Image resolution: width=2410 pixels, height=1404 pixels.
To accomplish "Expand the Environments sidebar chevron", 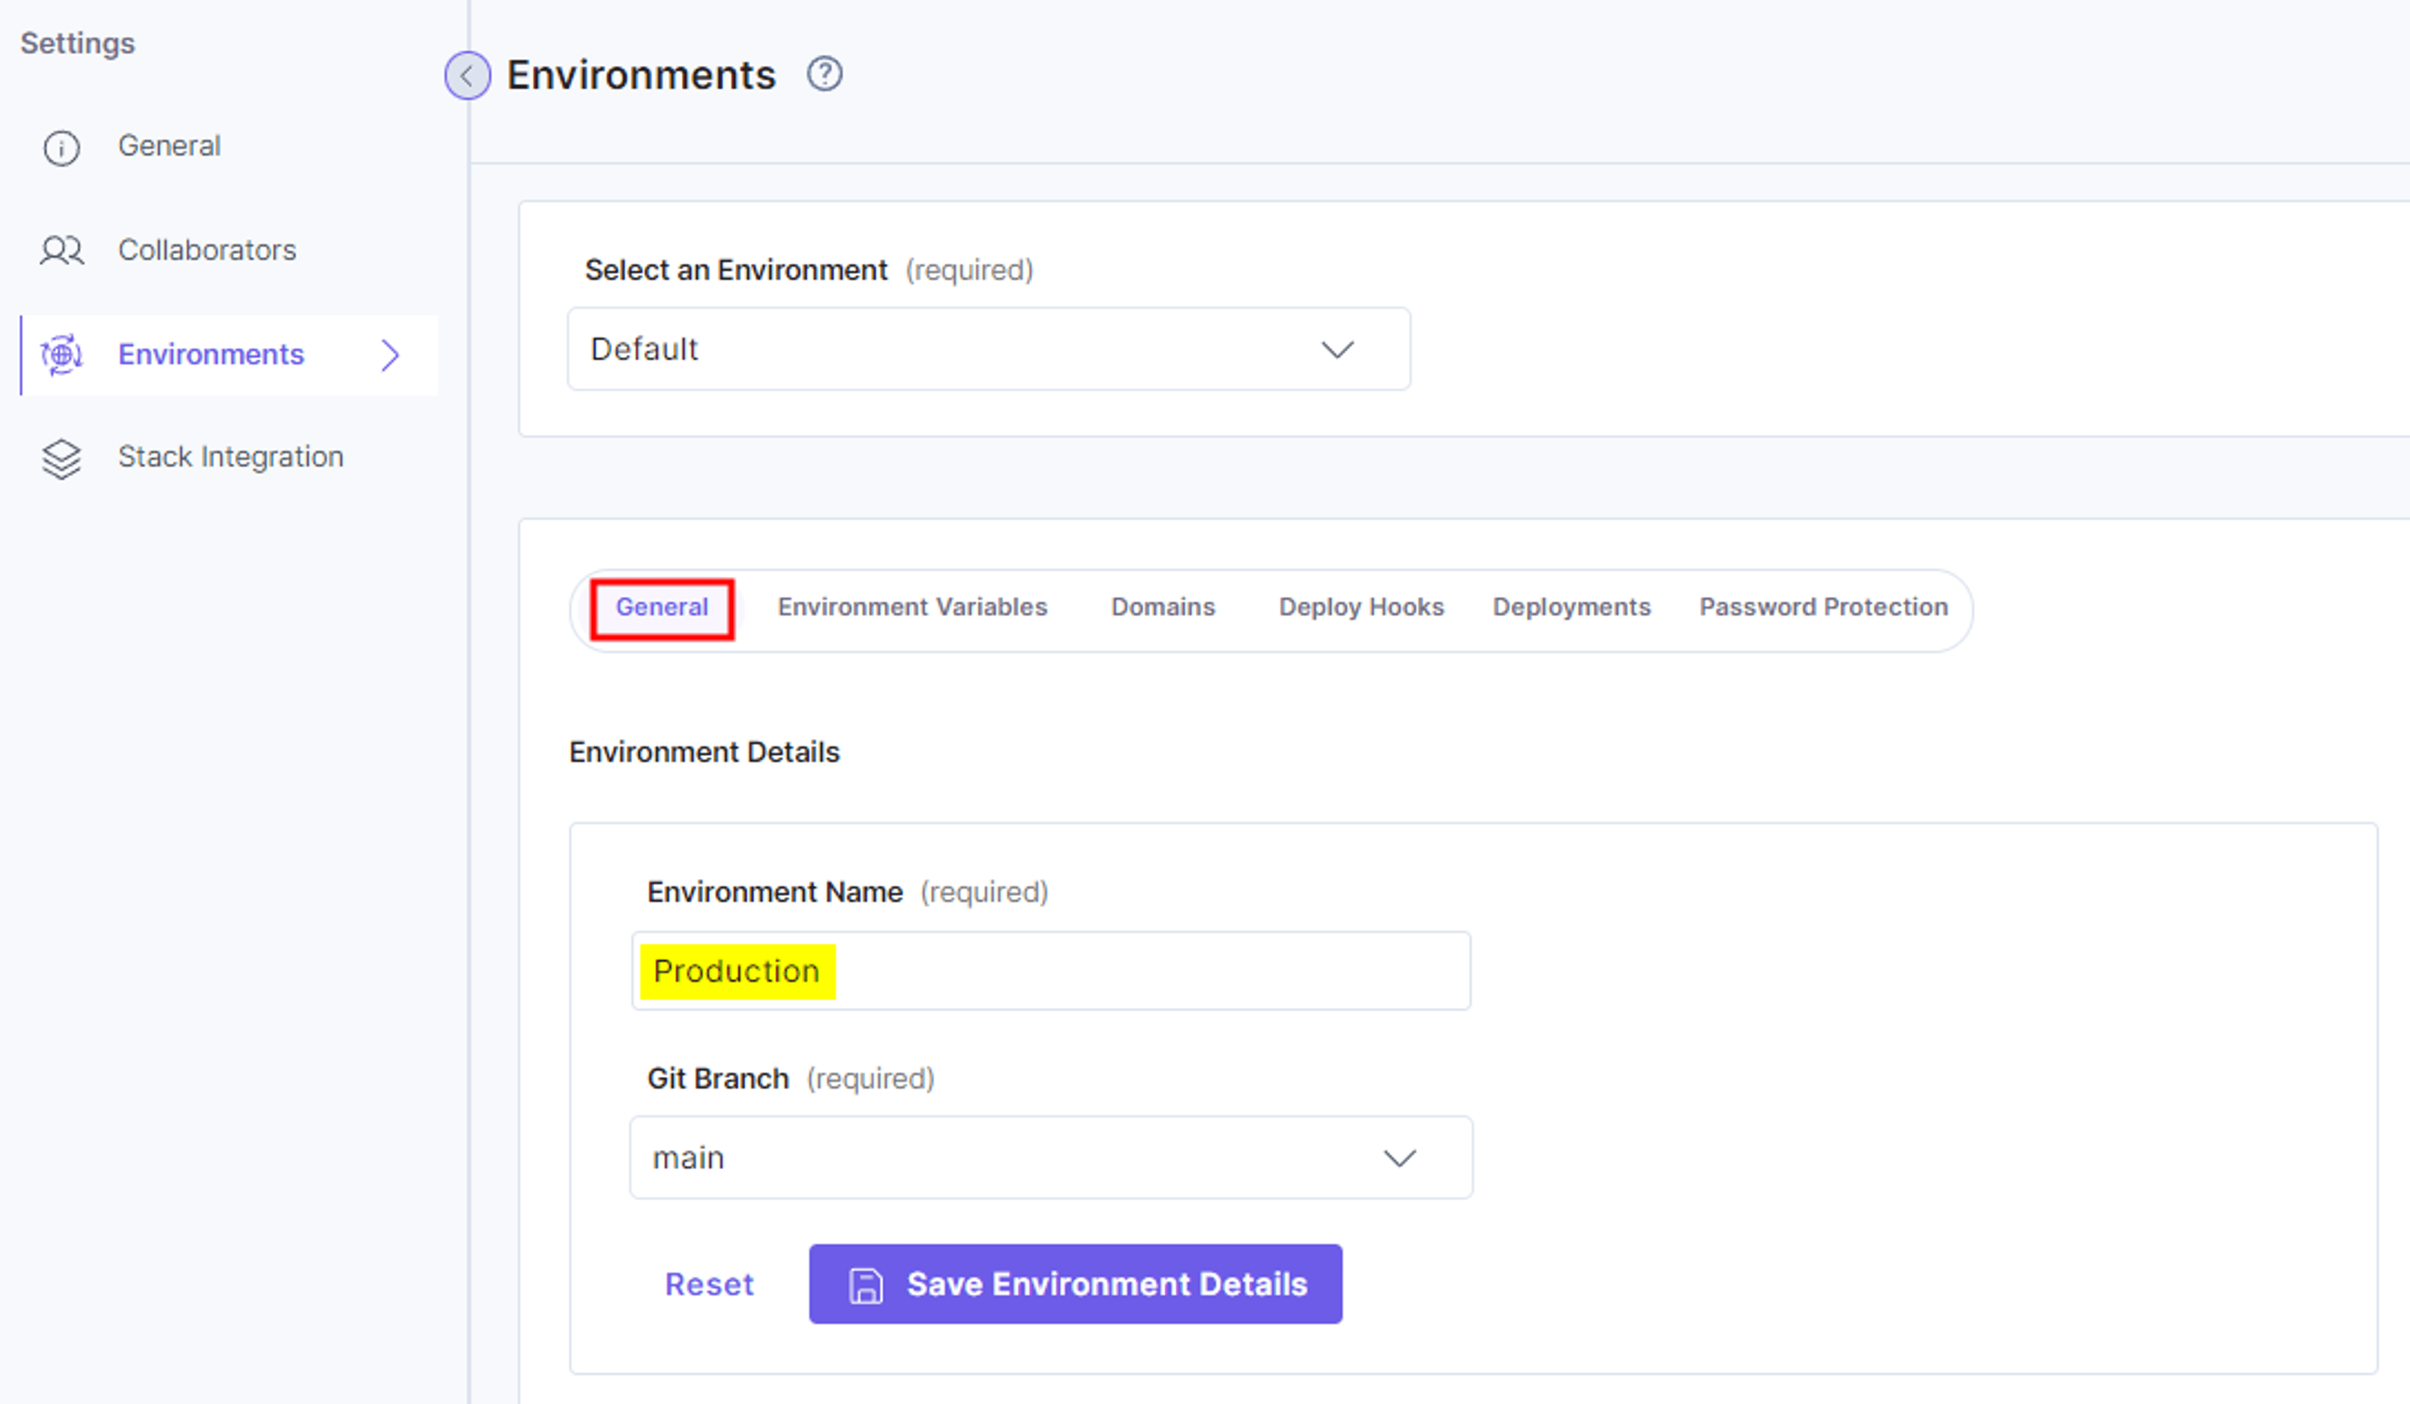I will 390,354.
